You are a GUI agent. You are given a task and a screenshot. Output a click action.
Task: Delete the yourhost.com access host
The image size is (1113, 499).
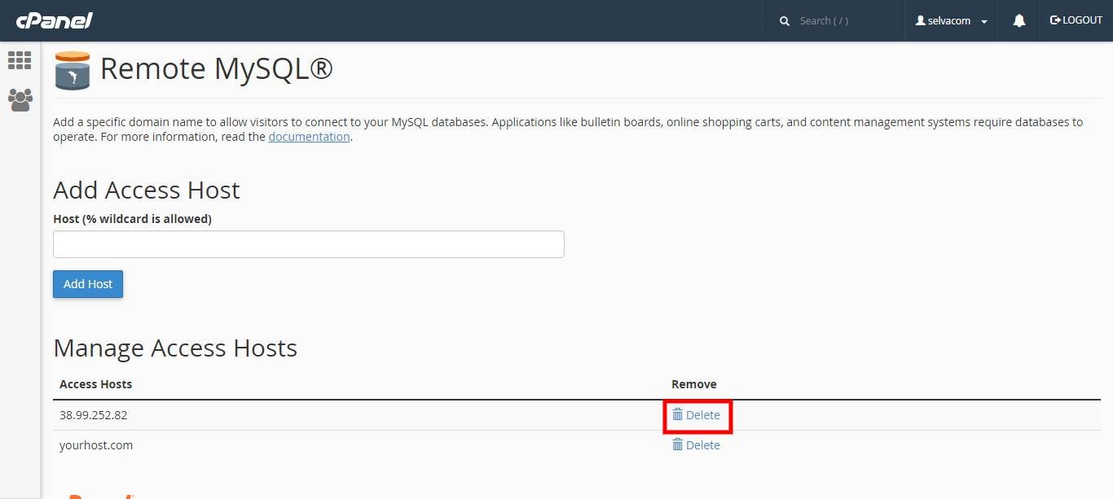(696, 445)
